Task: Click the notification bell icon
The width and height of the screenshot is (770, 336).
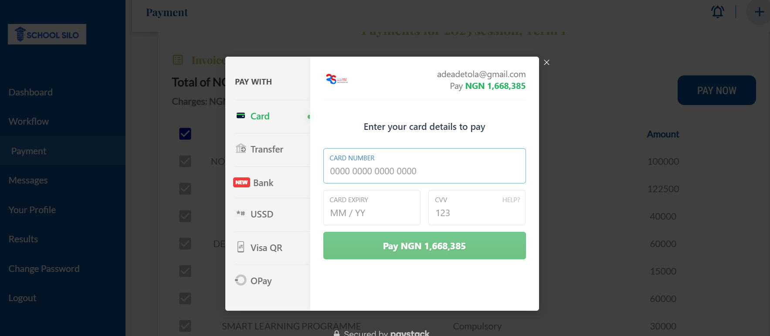Action: [x=718, y=12]
